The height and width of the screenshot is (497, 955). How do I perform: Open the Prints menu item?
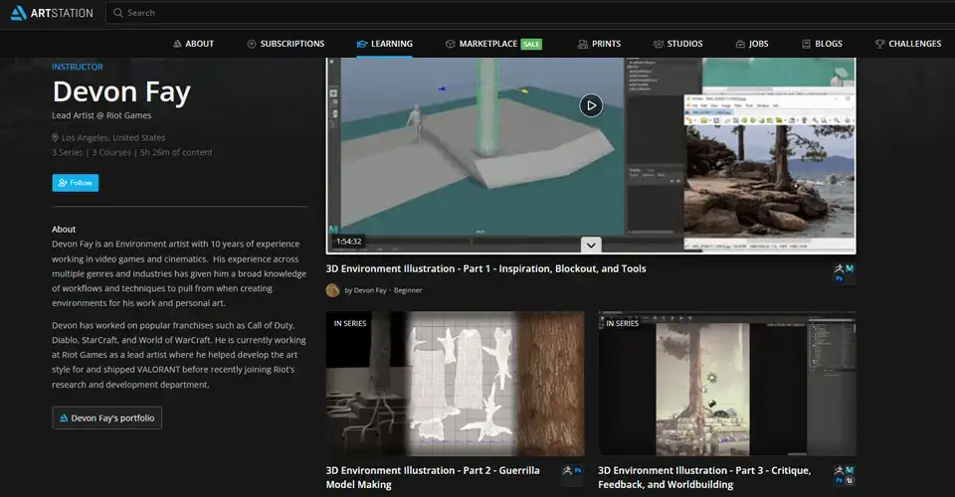(x=599, y=44)
